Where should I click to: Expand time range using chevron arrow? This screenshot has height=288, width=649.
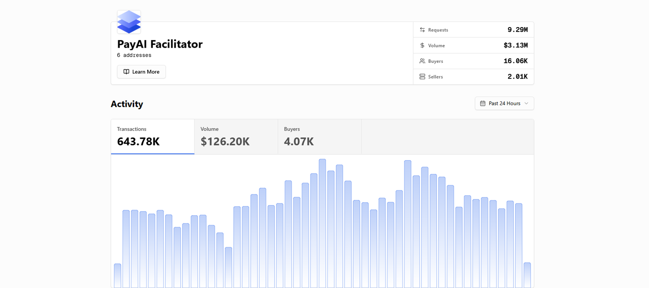pyautogui.click(x=527, y=104)
